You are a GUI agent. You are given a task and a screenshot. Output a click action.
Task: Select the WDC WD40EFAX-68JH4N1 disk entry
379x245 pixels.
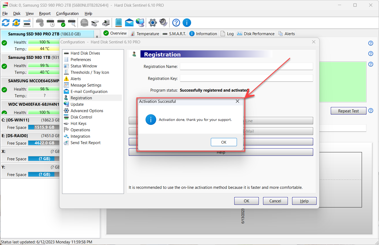pos(34,104)
